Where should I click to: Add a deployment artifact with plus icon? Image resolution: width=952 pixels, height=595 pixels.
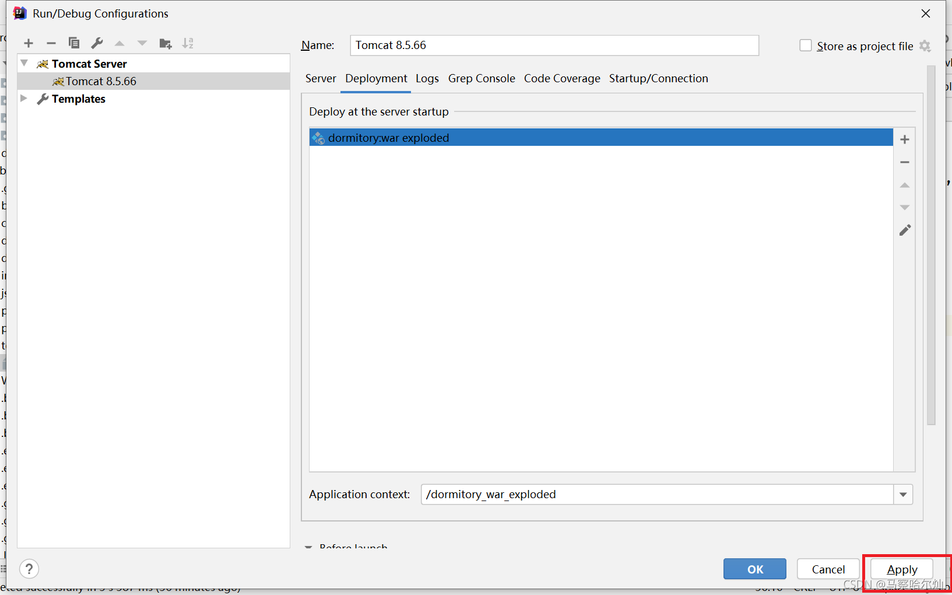[x=905, y=139]
